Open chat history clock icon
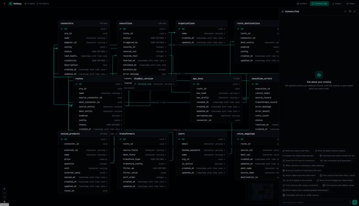Screen dimensions: 359x206 (350, 12)
